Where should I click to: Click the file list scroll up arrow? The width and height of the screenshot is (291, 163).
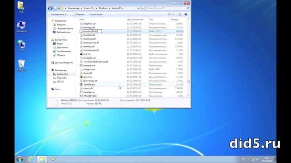(x=189, y=19)
